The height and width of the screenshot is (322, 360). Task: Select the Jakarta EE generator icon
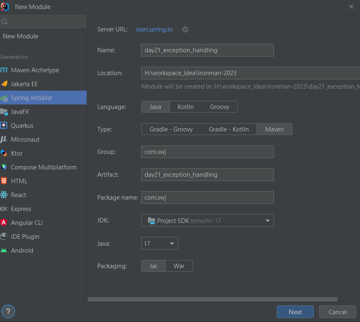[4, 84]
